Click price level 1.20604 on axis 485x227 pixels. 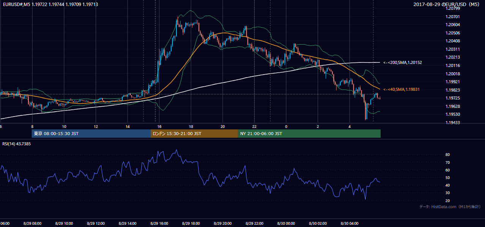(x=454, y=25)
